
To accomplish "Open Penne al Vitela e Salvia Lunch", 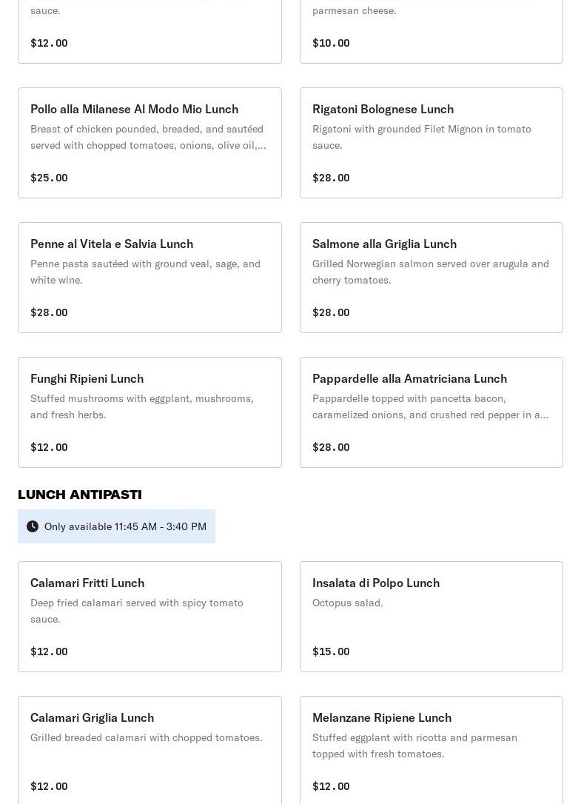I will click(150, 278).
